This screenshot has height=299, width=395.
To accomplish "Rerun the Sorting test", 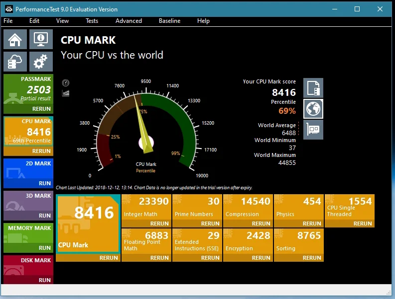I will click(299, 258).
